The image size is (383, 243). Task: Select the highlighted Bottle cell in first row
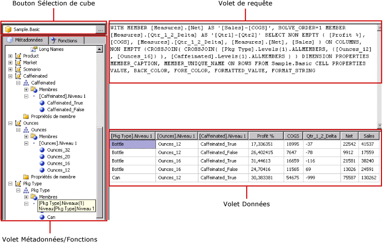[x=133, y=144]
